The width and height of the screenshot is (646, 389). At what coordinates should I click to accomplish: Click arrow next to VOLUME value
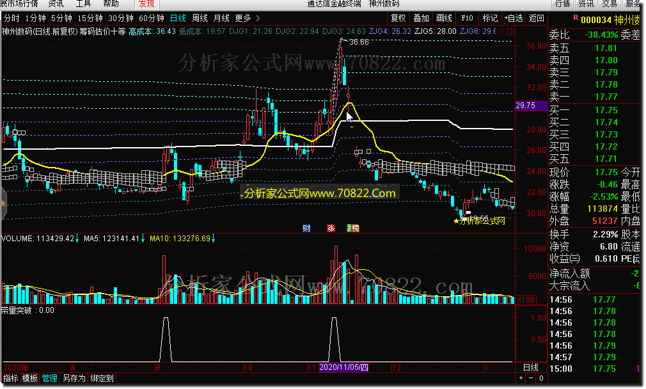(77, 239)
